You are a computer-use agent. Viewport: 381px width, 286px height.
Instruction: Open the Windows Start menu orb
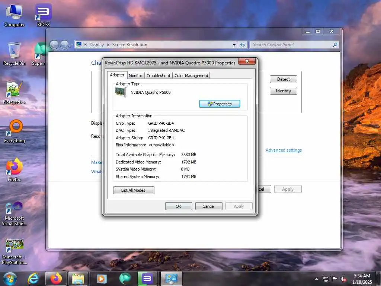[10, 279]
